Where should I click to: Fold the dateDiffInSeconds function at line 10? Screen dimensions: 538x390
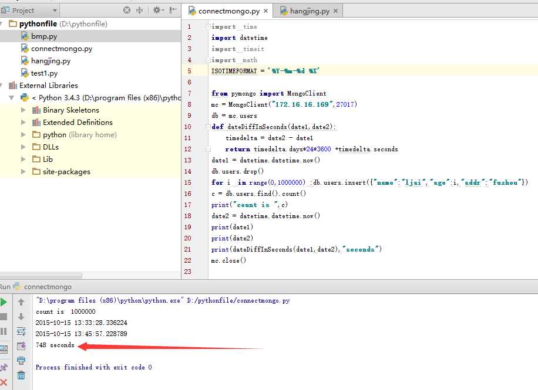pyautogui.click(x=208, y=127)
